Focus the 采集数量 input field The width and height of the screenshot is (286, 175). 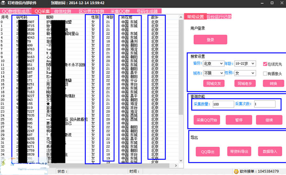point(223,104)
